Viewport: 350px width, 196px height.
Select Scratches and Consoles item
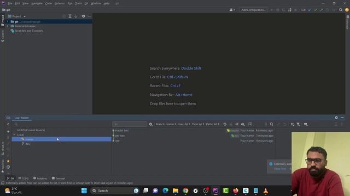pos(29,31)
